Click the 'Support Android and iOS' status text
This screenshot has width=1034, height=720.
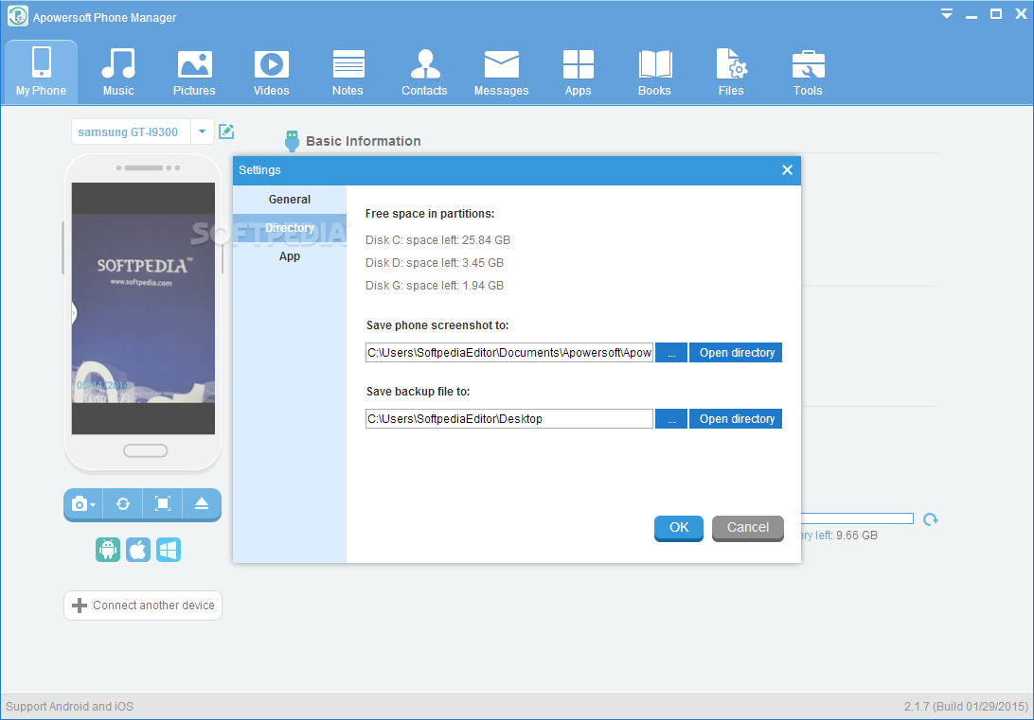pyautogui.click(x=70, y=706)
